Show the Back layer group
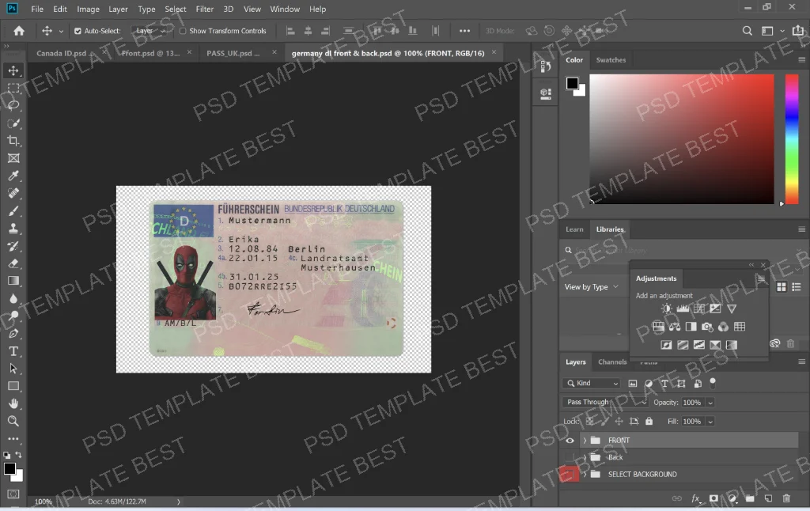The width and height of the screenshot is (810, 511). [x=570, y=457]
